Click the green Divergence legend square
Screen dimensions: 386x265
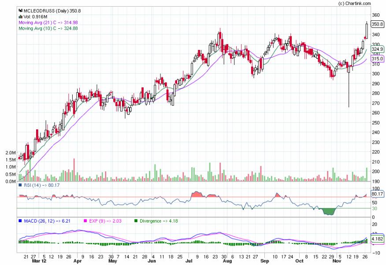(136, 221)
